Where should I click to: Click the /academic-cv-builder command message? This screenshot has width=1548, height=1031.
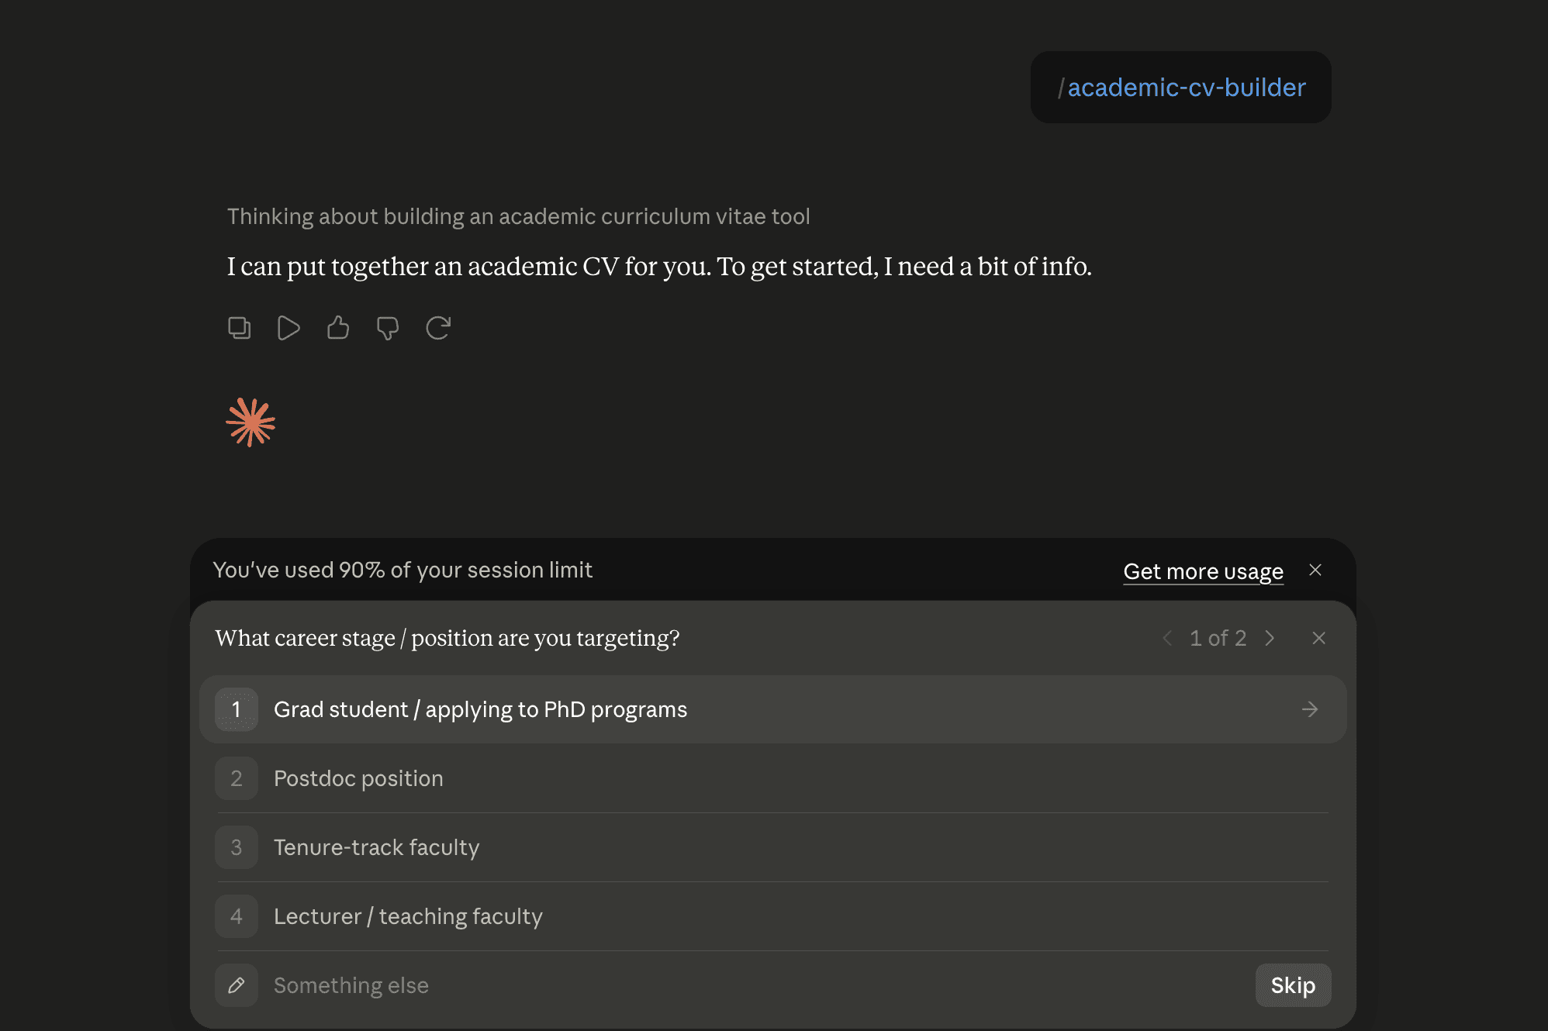[1180, 88]
